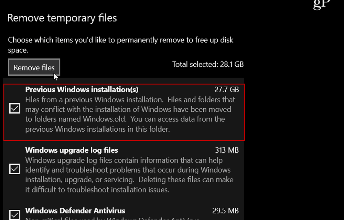344x220 pixels.
Task: Click the Total selected: 28.1 GB text
Action: coord(208,64)
